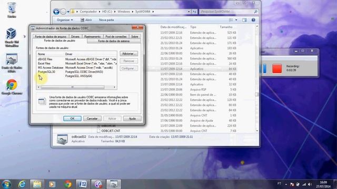Click the Nome column header in the data sources list
This screenshot has width=337, height=189.
pyautogui.click(x=51, y=54)
